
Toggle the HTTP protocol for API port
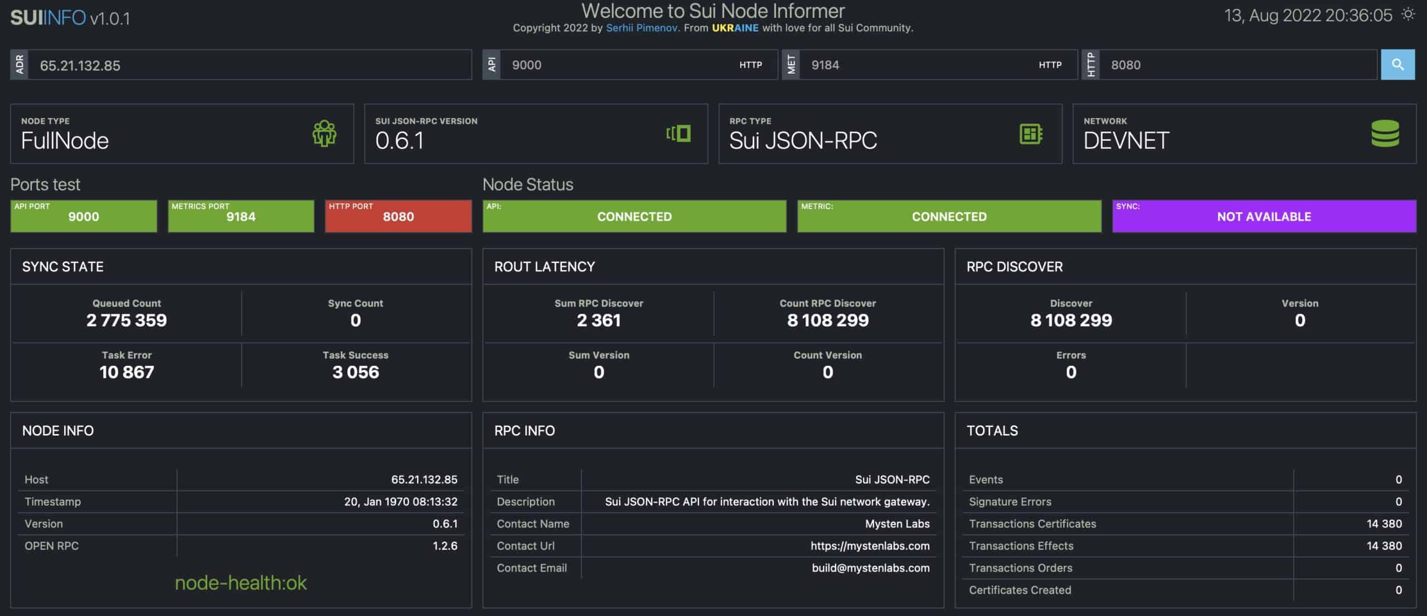750,65
